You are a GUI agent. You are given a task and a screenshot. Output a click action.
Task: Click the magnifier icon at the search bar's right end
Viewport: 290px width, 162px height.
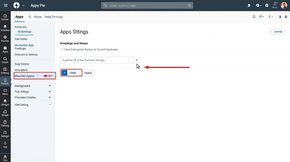189,5
